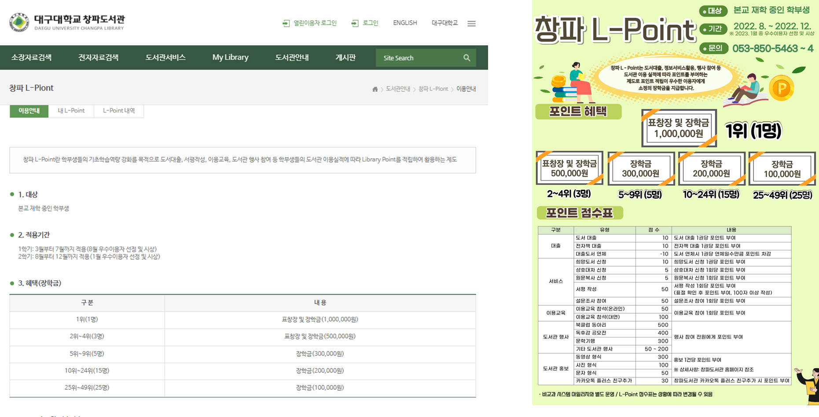Image resolution: width=819 pixels, height=417 pixels.
Task: Click the 창파 L-Piont page title
Action: [31, 88]
